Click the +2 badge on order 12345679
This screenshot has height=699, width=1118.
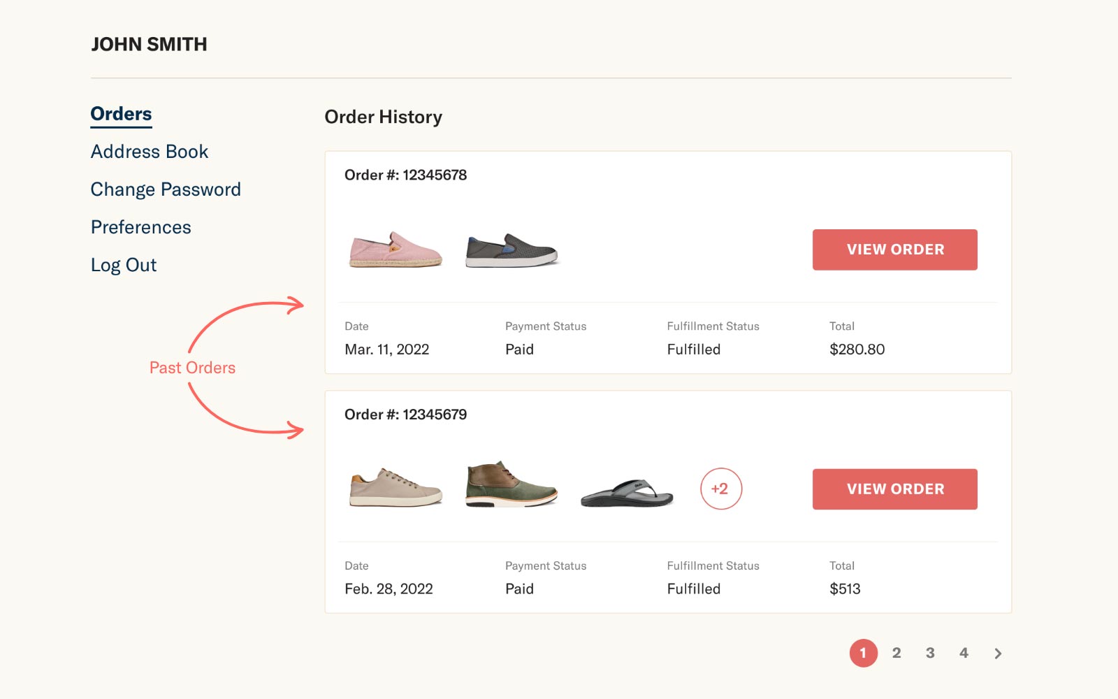[721, 489]
